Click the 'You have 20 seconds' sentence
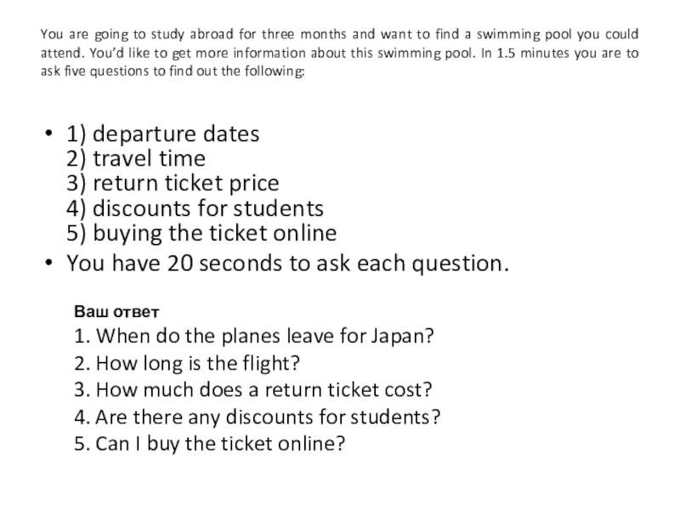The width and height of the screenshot is (680, 510). (288, 263)
